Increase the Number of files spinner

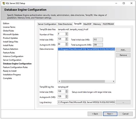click(x=67, y=33)
